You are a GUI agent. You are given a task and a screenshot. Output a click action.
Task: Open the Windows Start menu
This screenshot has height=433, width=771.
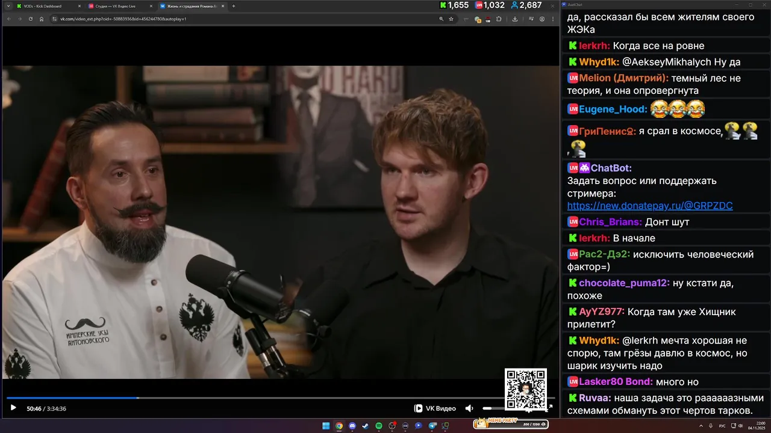click(326, 426)
